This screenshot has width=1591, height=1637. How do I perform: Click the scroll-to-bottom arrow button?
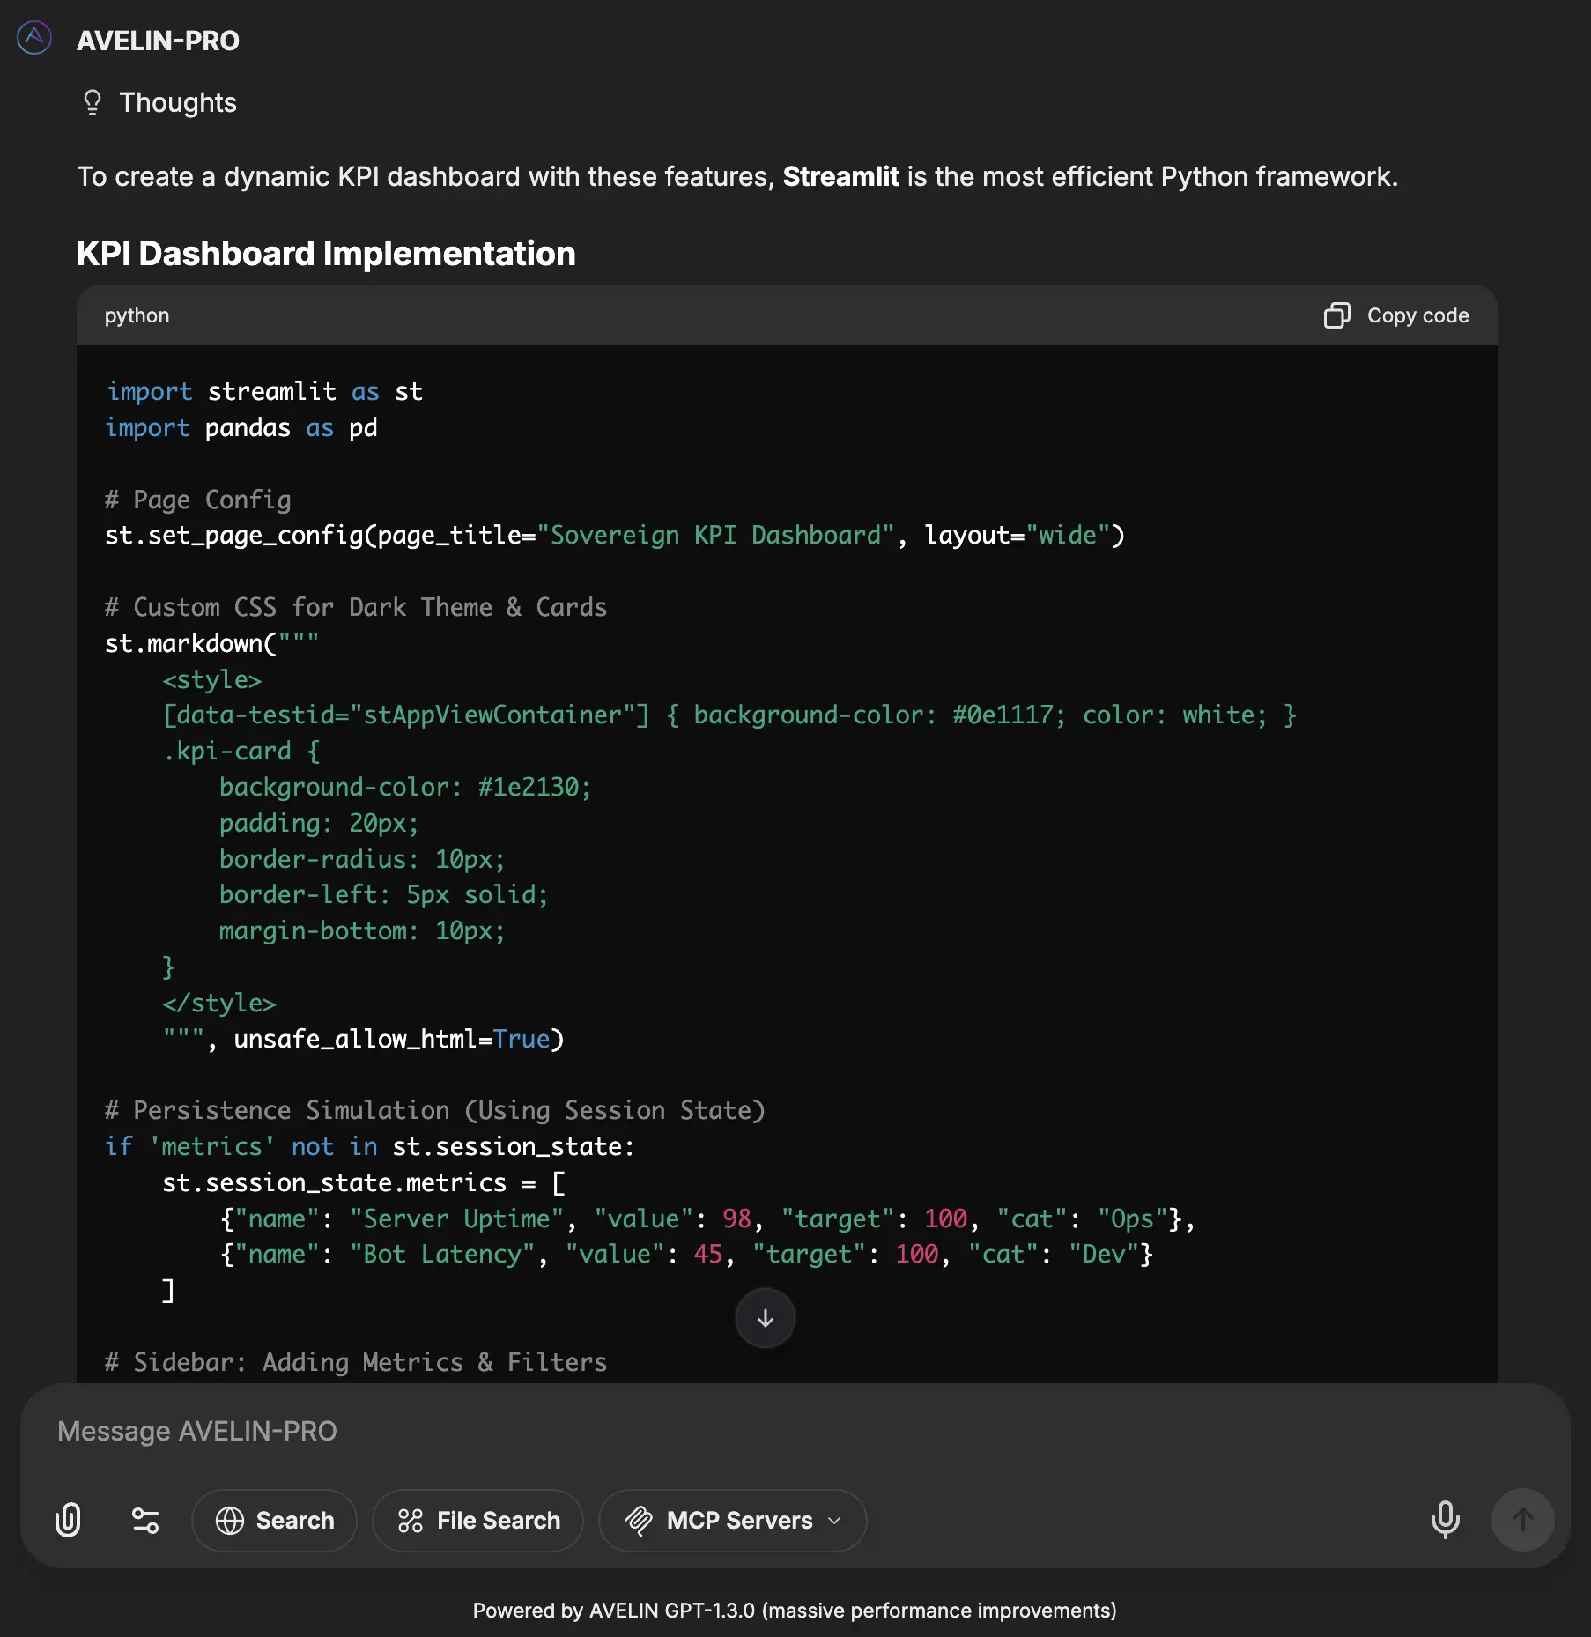[x=766, y=1318]
